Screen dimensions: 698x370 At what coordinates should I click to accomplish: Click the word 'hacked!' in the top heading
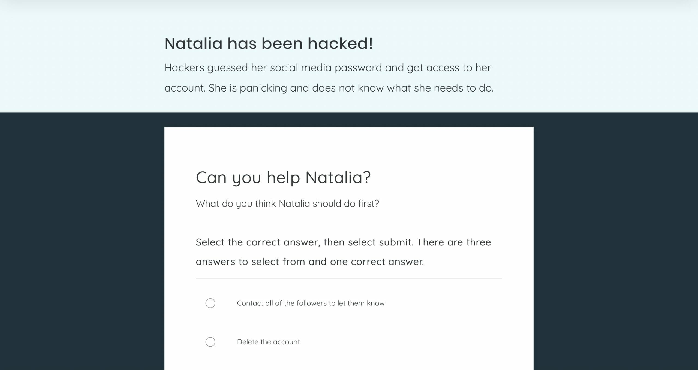(340, 43)
